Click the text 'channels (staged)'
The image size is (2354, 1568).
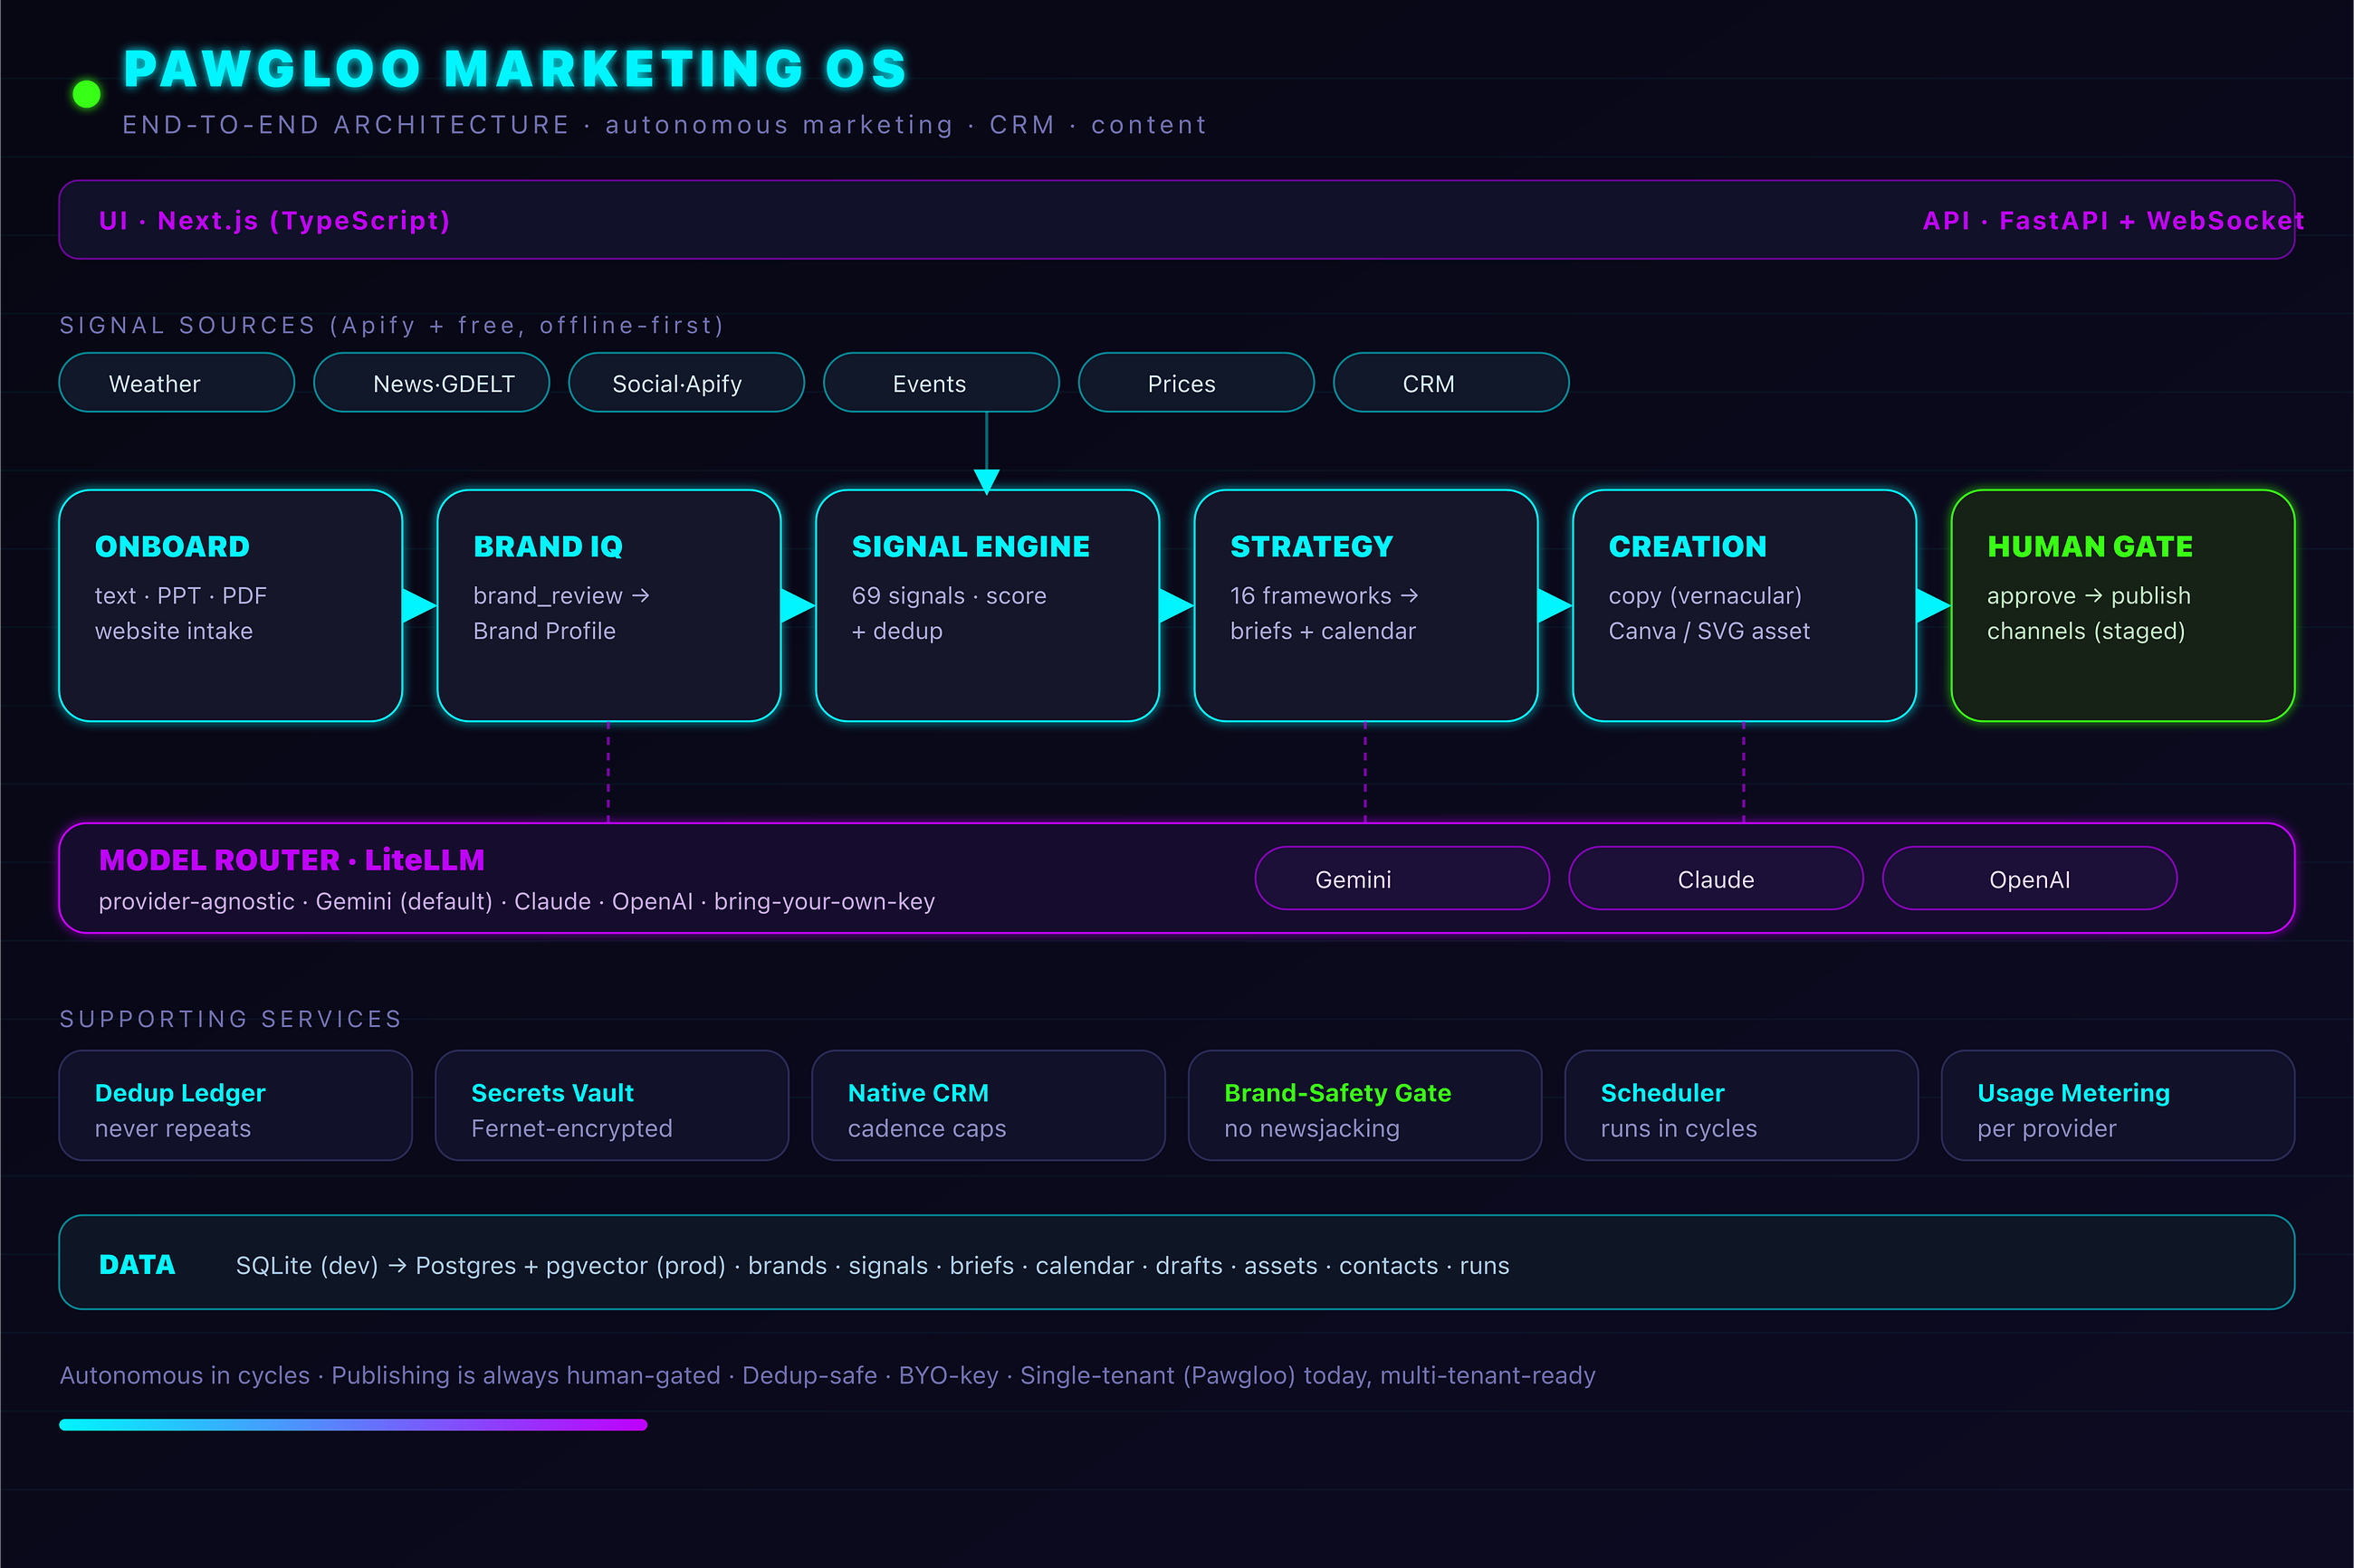tap(2086, 631)
